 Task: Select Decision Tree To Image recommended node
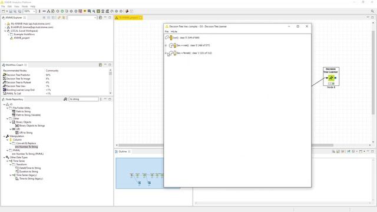(x=18, y=78)
